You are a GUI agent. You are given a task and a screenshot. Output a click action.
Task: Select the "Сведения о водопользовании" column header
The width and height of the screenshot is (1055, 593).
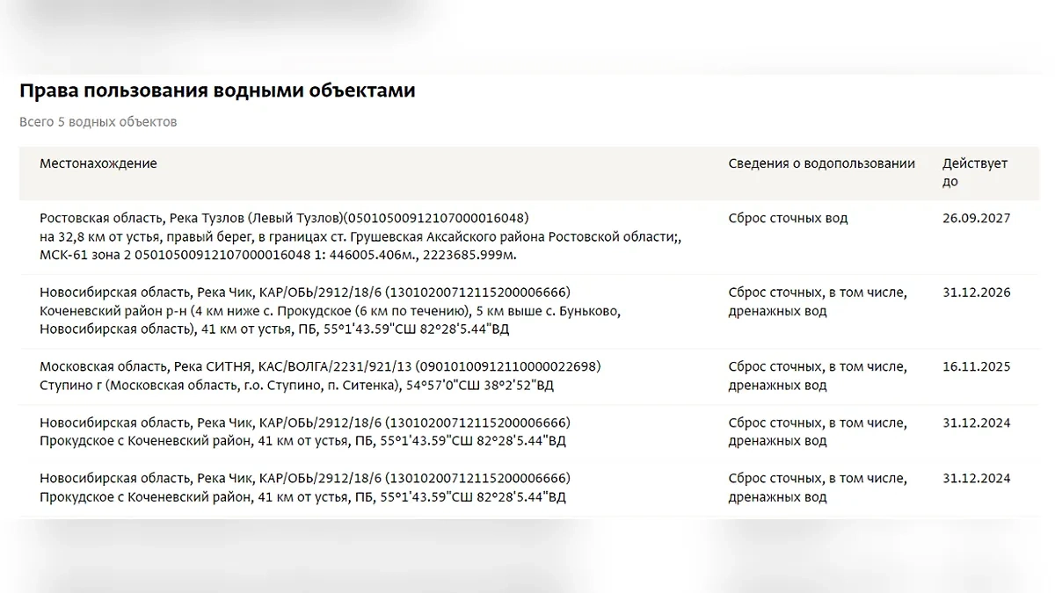(x=821, y=163)
